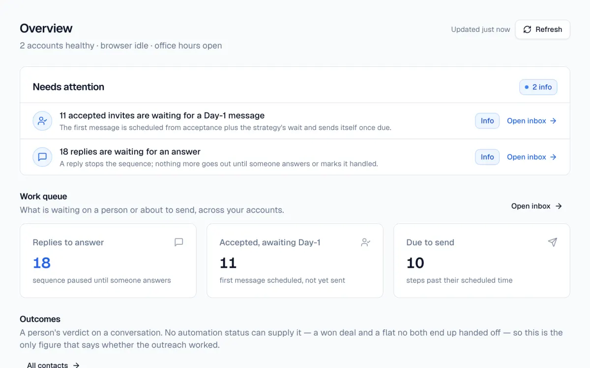The height and width of the screenshot is (368, 590).
Task: Click the Overview page heading
Action: [46, 28]
